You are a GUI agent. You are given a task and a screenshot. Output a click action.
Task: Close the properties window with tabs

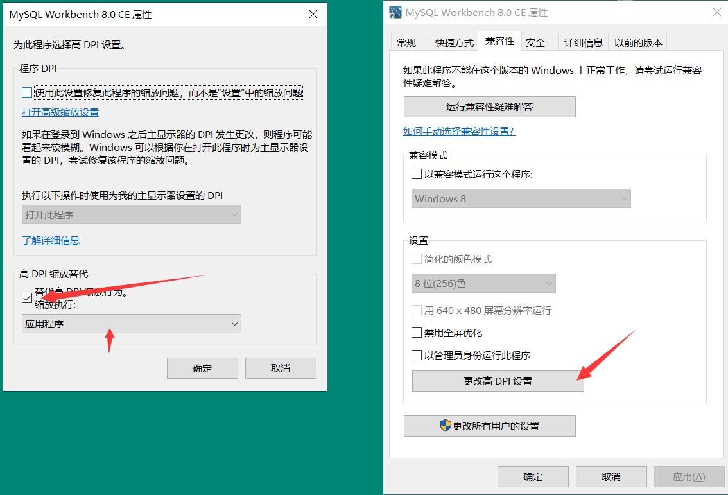click(717, 13)
